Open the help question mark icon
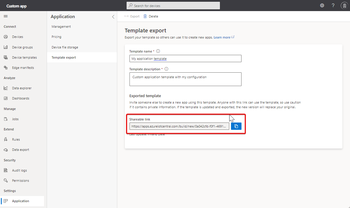The height and width of the screenshot is (208, 350). coord(333,6)
